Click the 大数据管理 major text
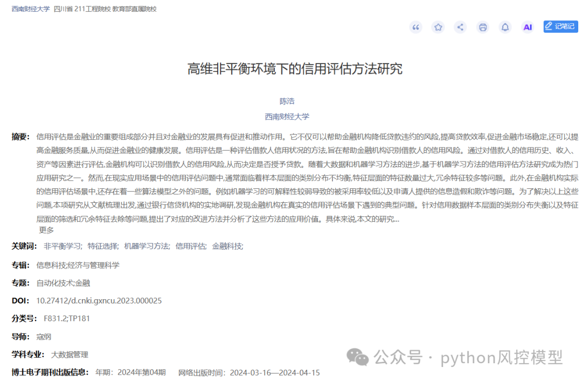The width and height of the screenshot is (582, 381). 70,355
